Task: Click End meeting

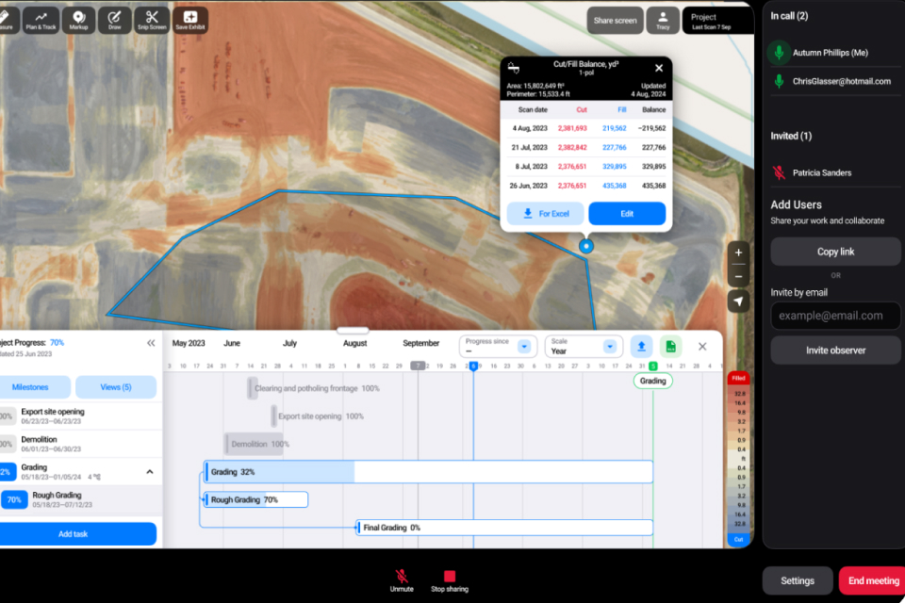Action: [873, 580]
